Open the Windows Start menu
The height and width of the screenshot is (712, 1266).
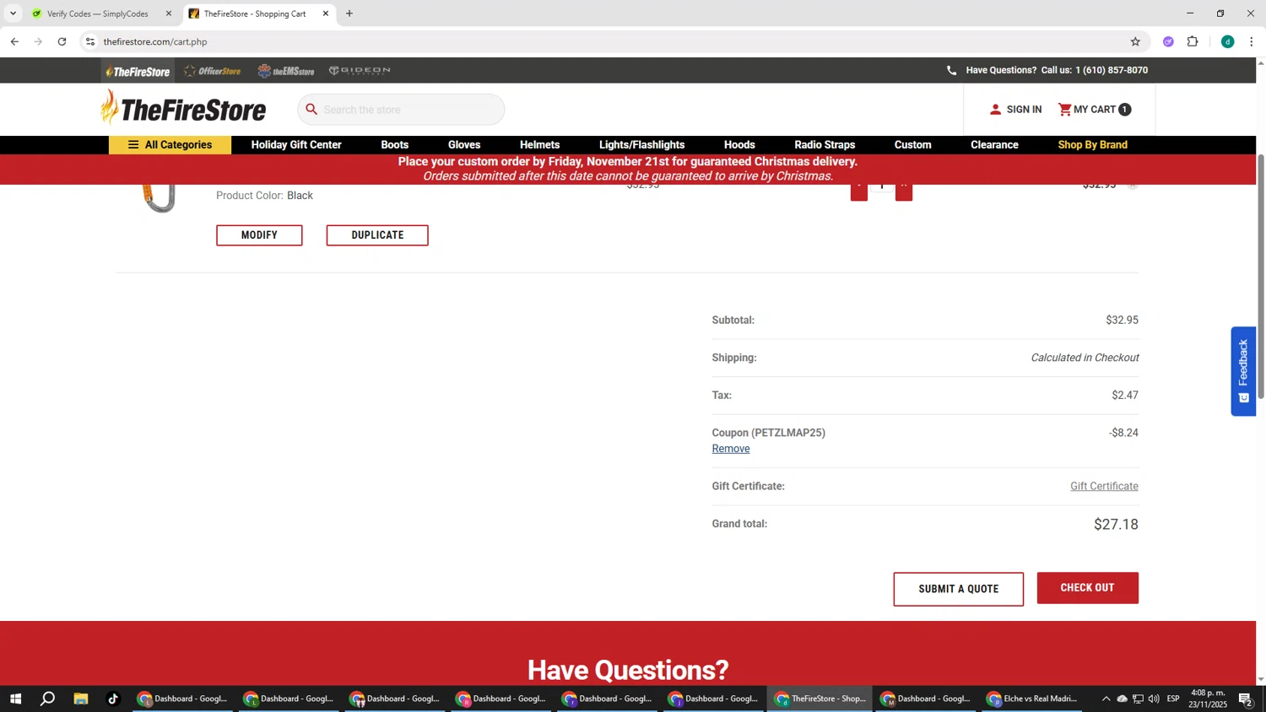pos(15,699)
